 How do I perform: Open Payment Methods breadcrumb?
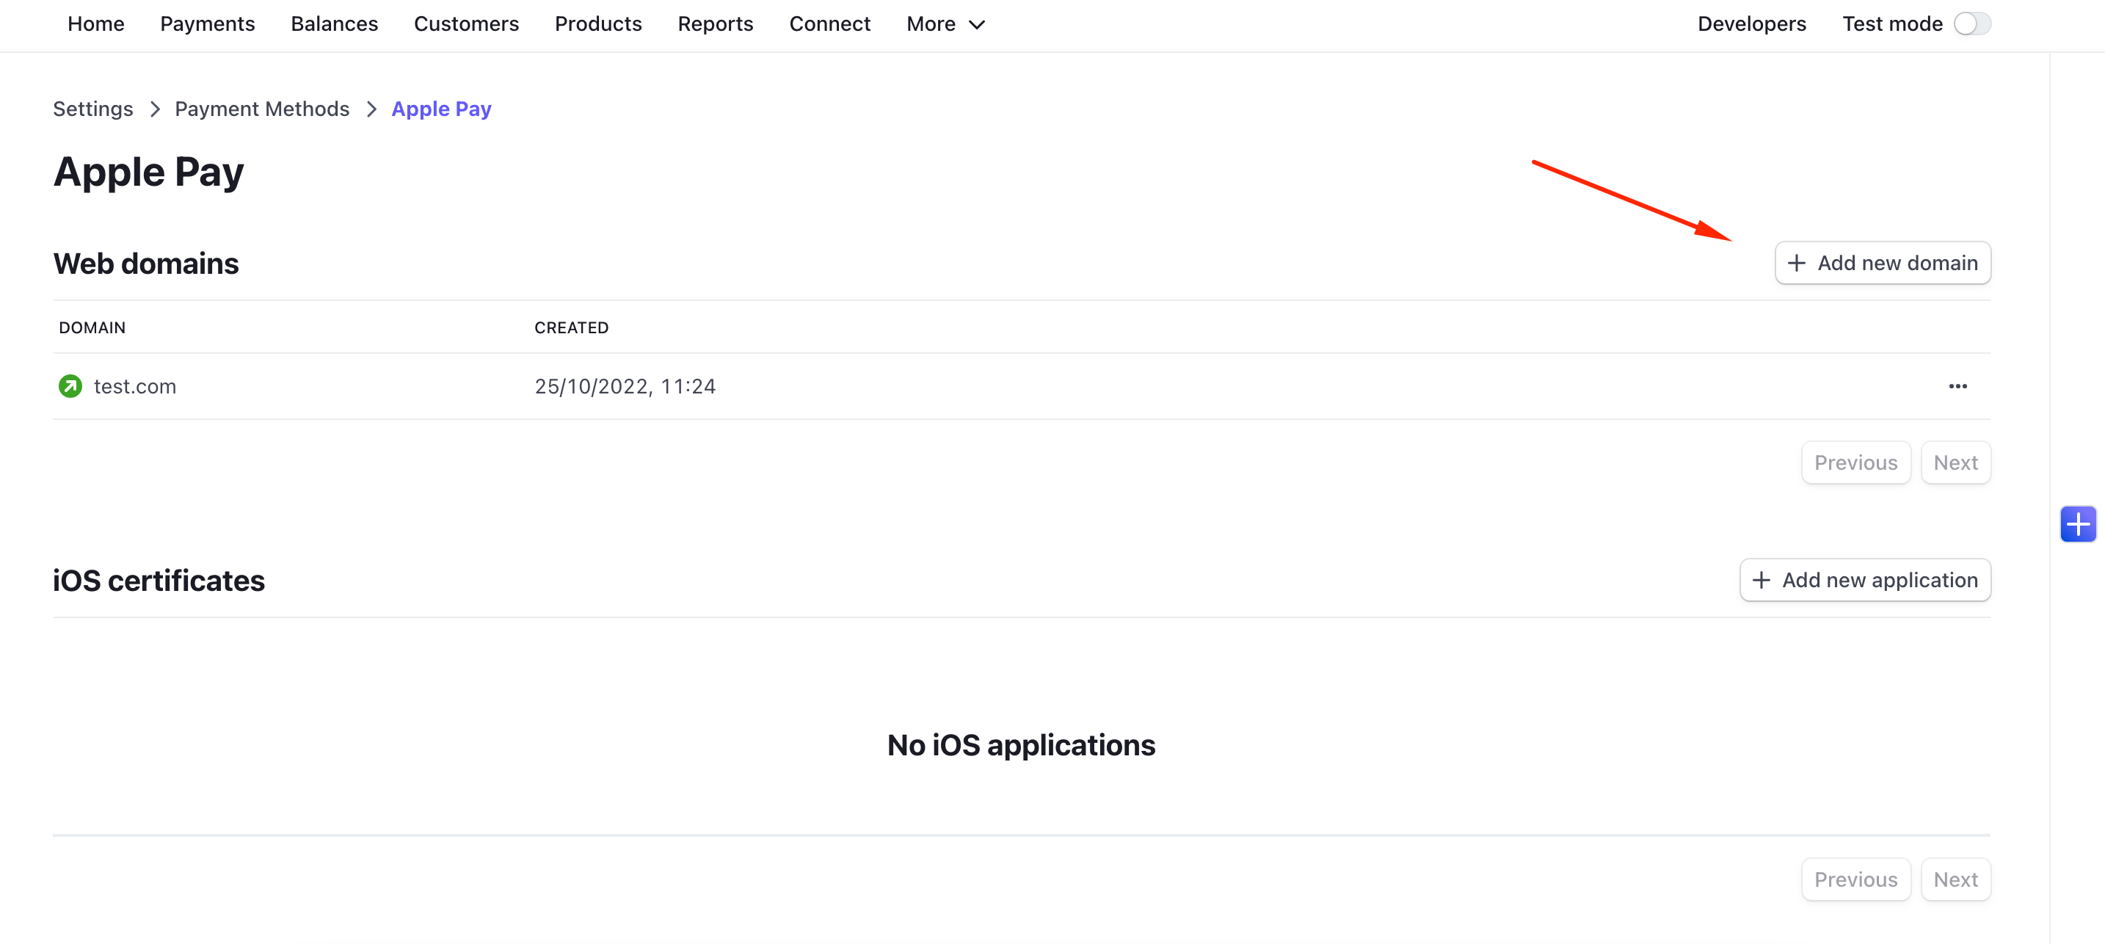[x=261, y=109]
